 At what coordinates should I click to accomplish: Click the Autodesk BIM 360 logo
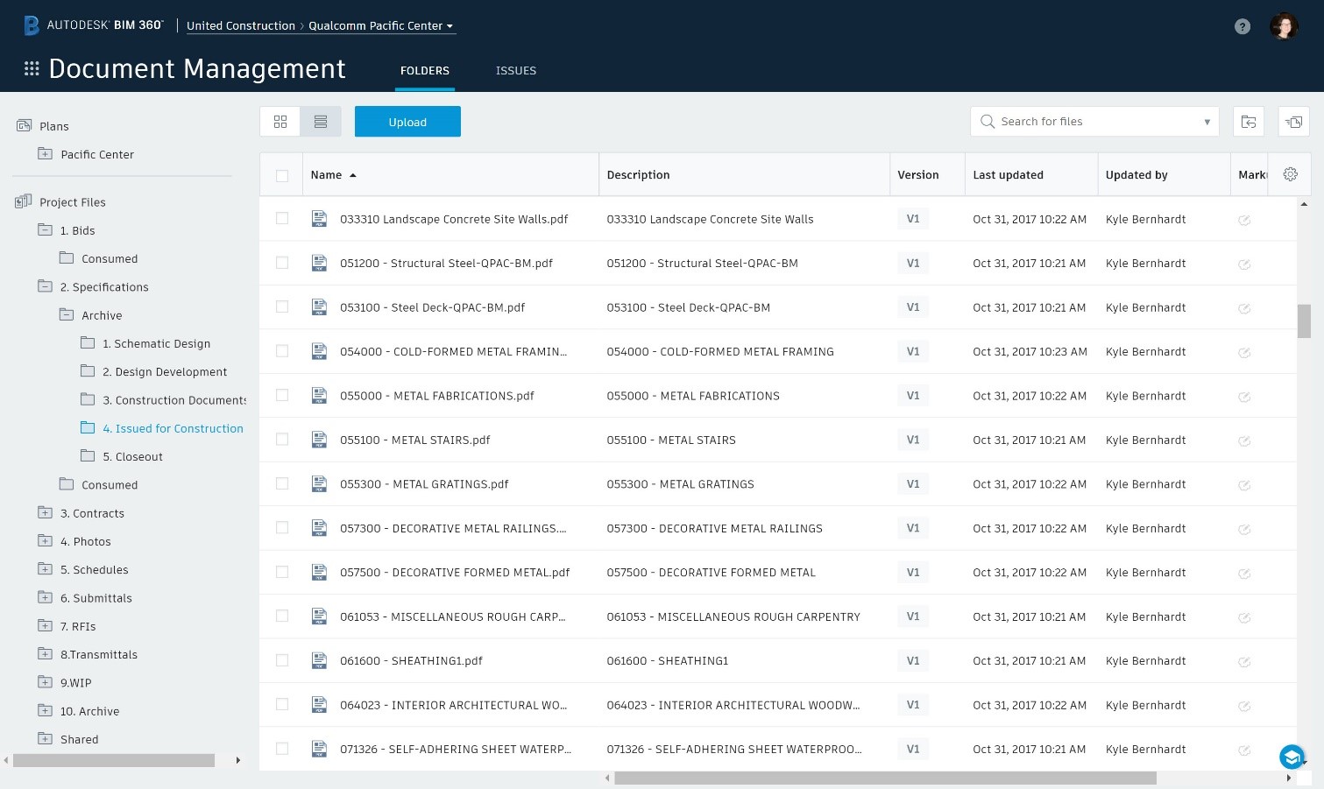tap(93, 25)
